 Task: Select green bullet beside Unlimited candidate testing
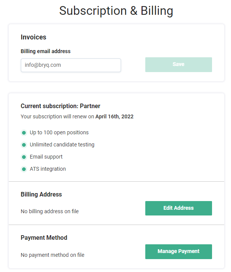point(24,145)
